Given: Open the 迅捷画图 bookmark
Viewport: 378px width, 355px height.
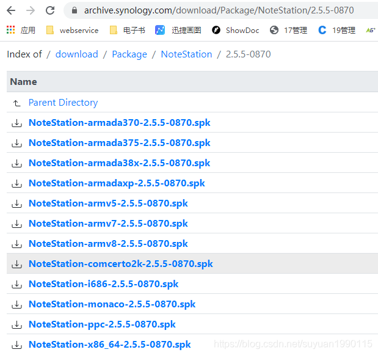Looking at the screenshot, I should [178, 30].
